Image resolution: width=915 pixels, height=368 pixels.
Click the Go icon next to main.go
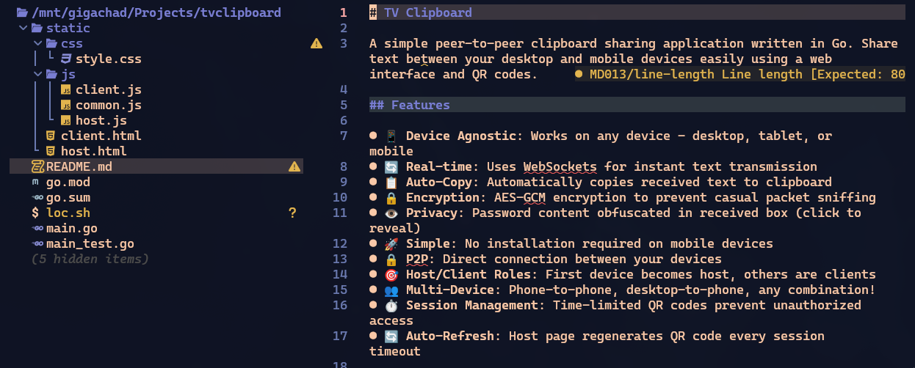click(x=37, y=228)
